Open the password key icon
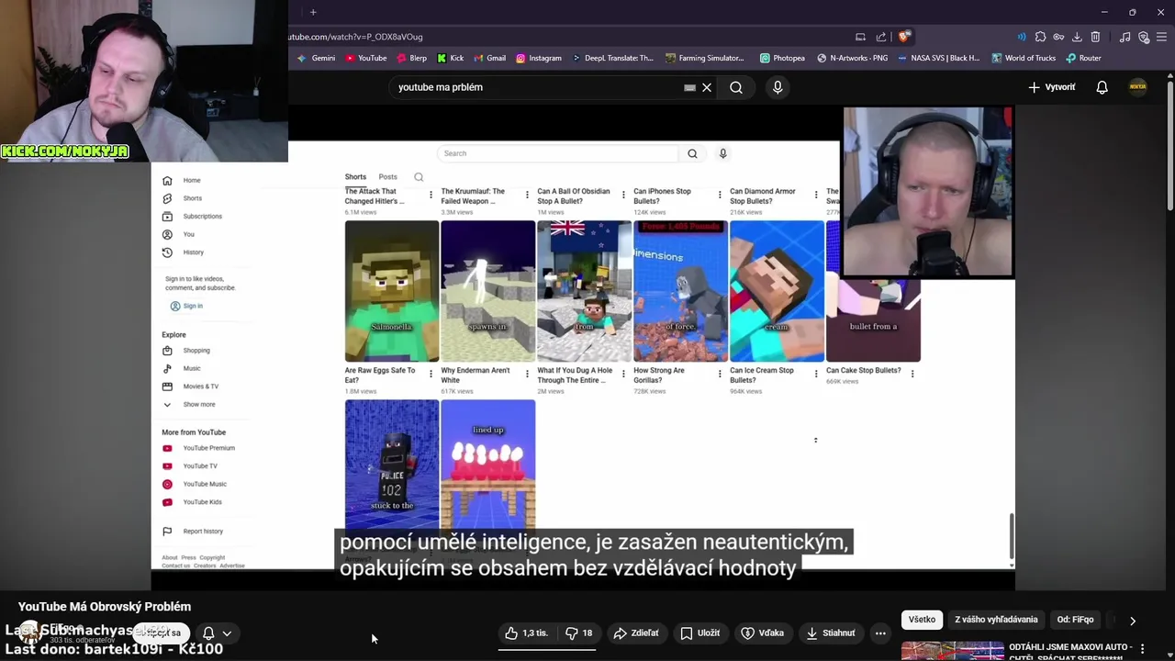The width and height of the screenshot is (1175, 661). pos(1058,37)
